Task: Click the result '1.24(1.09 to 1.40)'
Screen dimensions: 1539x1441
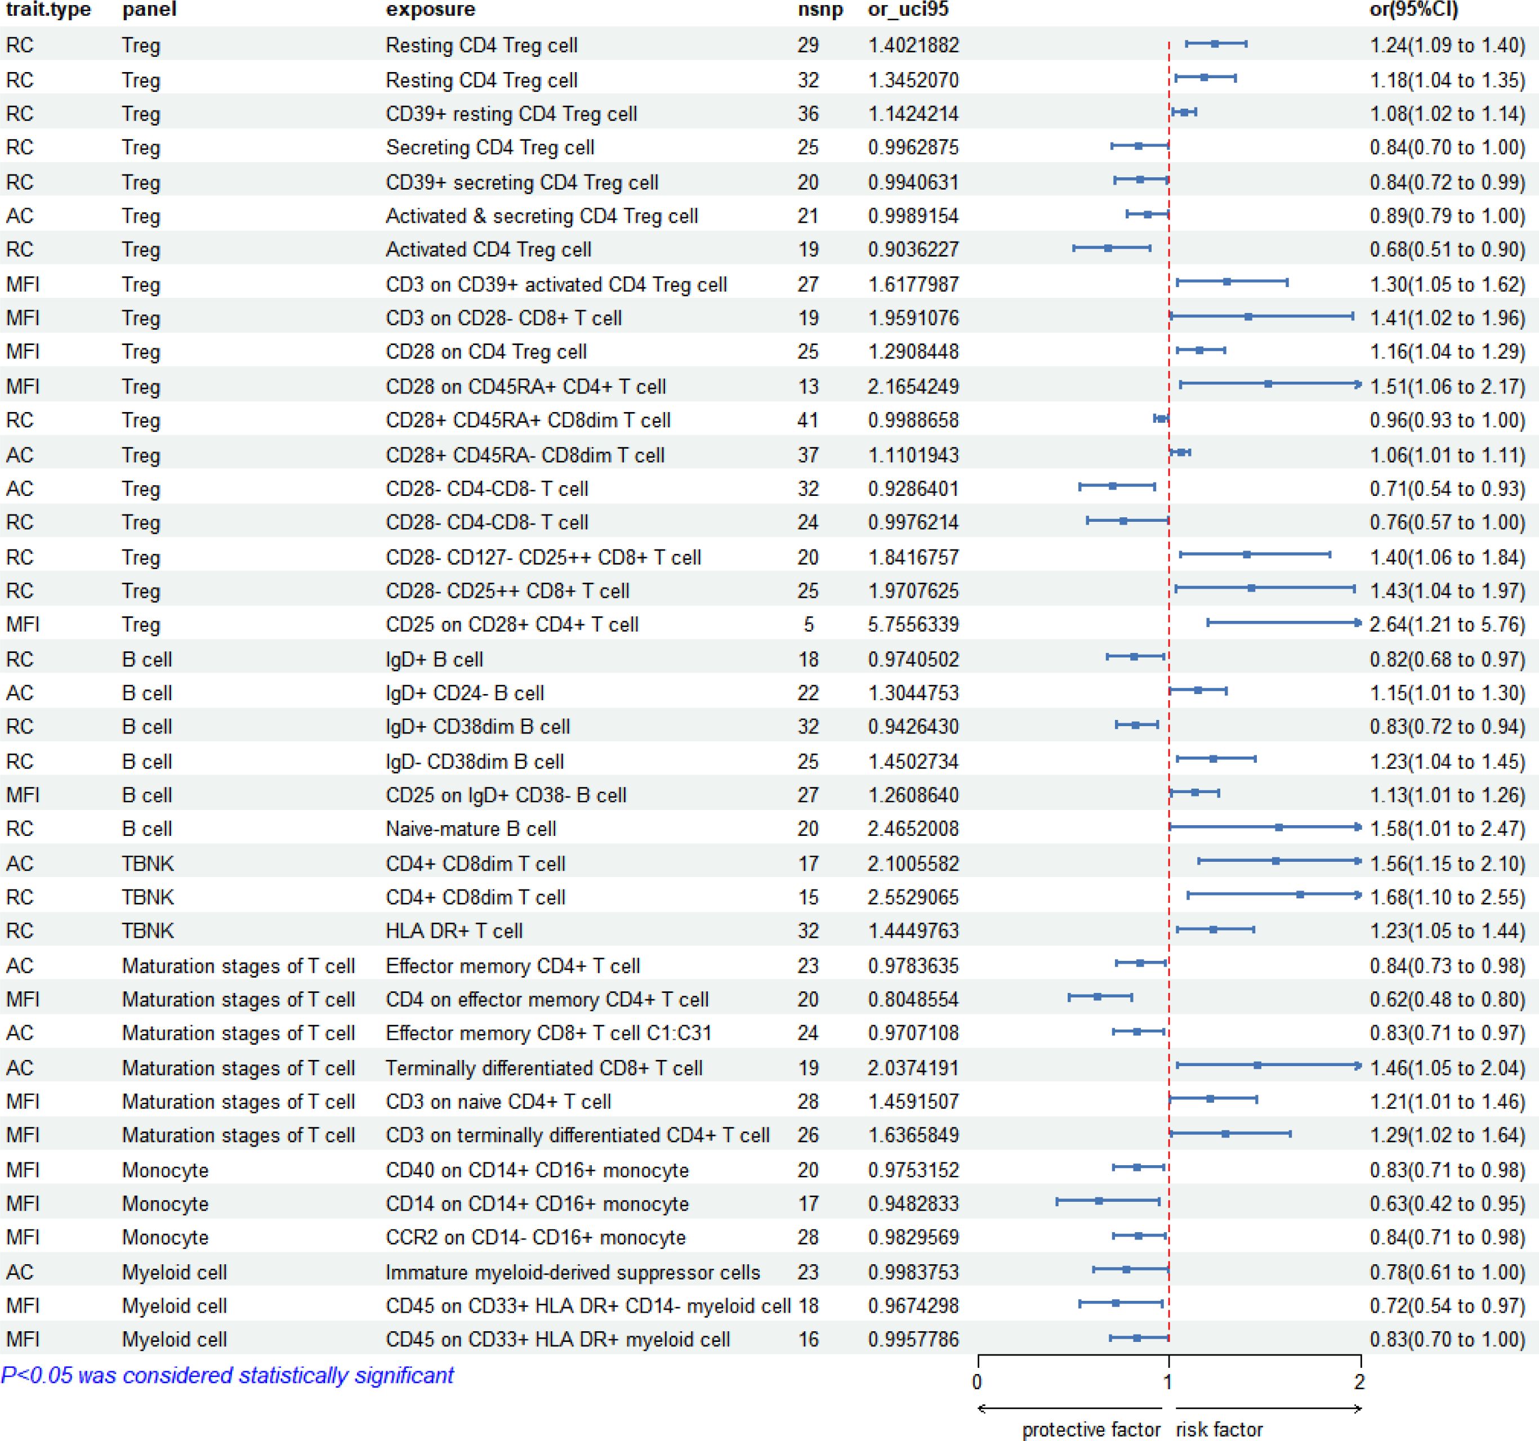Action: (1448, 45)
